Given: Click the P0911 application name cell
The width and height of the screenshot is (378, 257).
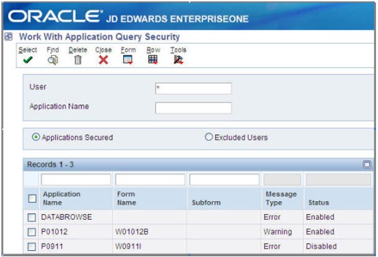Looking at the screenshot, I should pos(52,246).
